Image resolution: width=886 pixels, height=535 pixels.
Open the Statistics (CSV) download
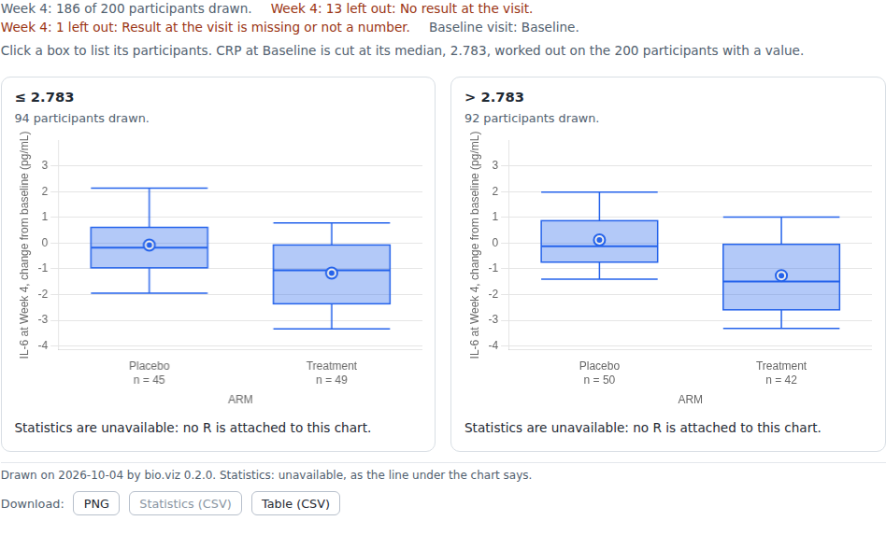(185, 503)
